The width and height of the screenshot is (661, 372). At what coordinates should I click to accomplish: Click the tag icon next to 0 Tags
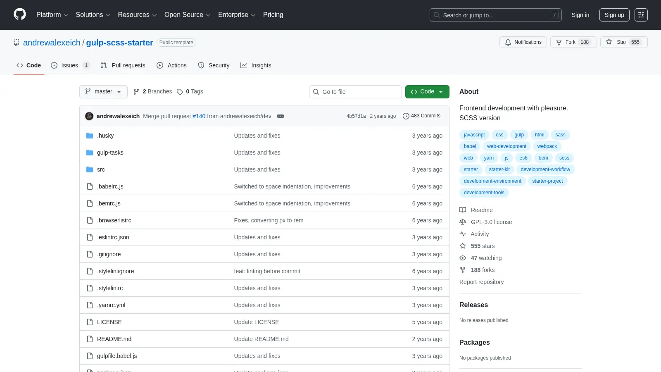[x=180, y=92]
